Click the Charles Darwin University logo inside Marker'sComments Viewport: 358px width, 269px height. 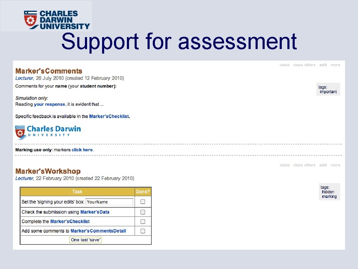tap(48, 132)
